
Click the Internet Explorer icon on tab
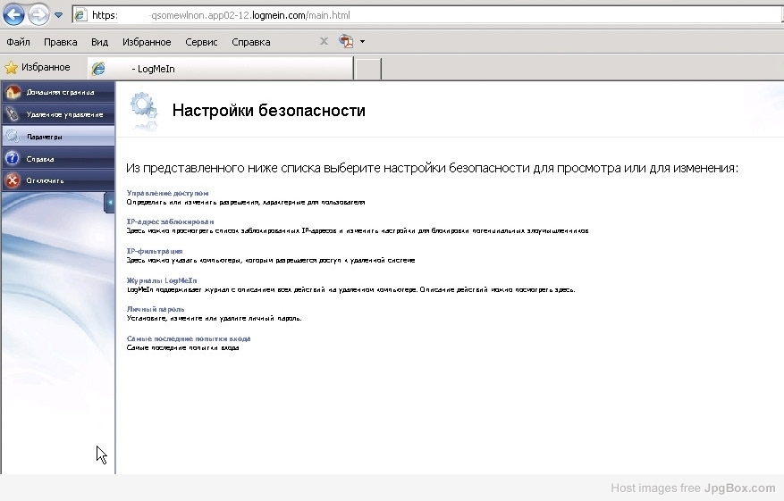[98, 69]
